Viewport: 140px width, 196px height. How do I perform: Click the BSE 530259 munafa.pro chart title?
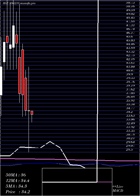[19, 3]
